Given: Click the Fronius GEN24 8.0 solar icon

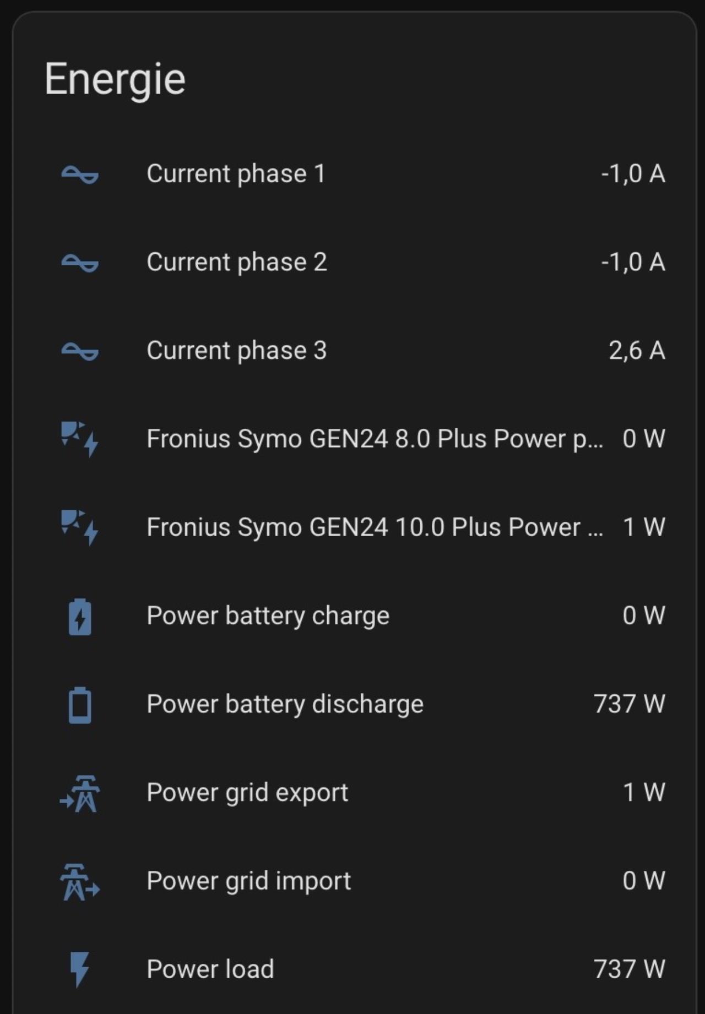Looking at the screenshot, I should pyautogui.click(x=80, y=439).
